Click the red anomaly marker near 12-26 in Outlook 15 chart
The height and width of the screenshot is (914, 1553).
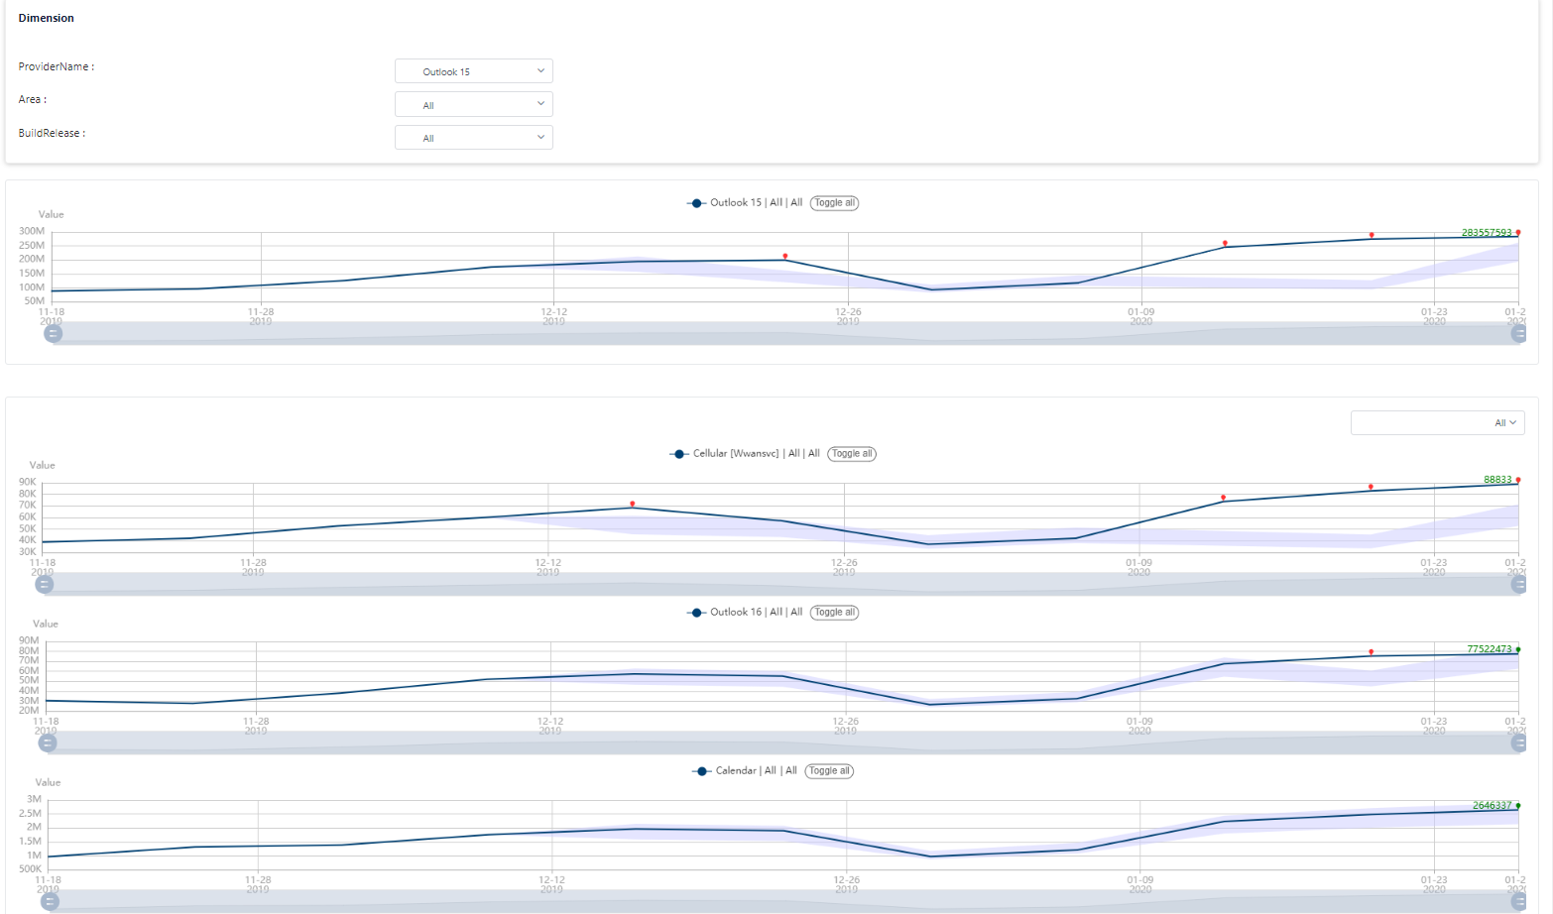(x=785, y=257)
